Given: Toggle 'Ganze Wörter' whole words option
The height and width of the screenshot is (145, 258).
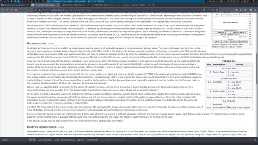Looking at the screenshot, I should (x=92, y=140).
